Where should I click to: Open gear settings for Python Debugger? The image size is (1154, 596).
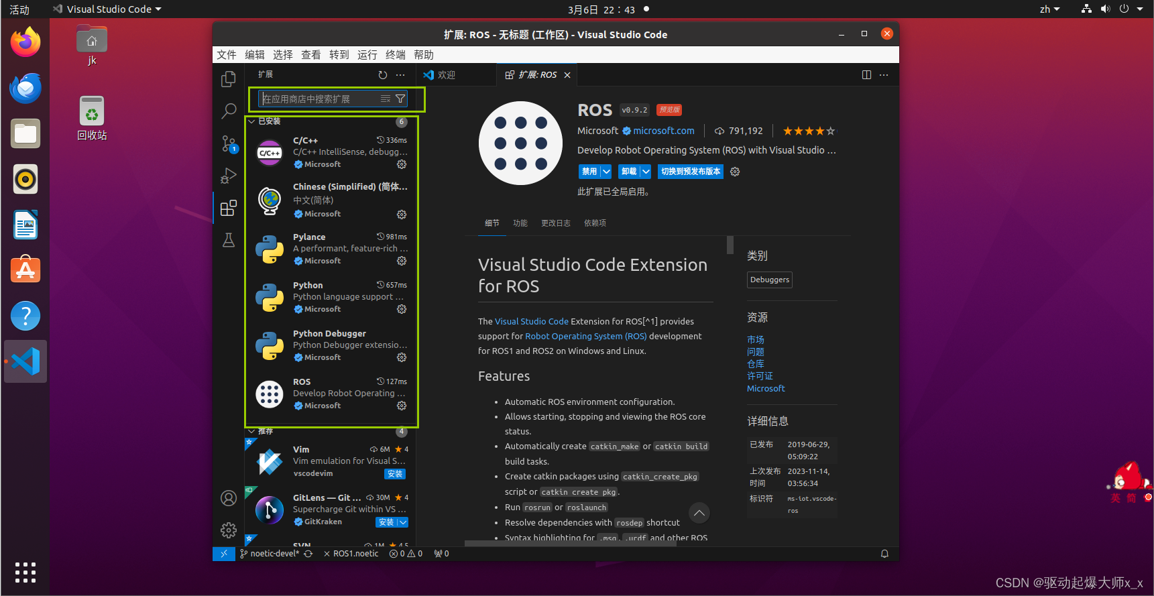402,357
